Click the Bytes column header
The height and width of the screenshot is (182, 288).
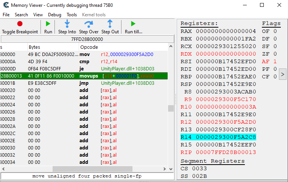(x=53, y=47)
